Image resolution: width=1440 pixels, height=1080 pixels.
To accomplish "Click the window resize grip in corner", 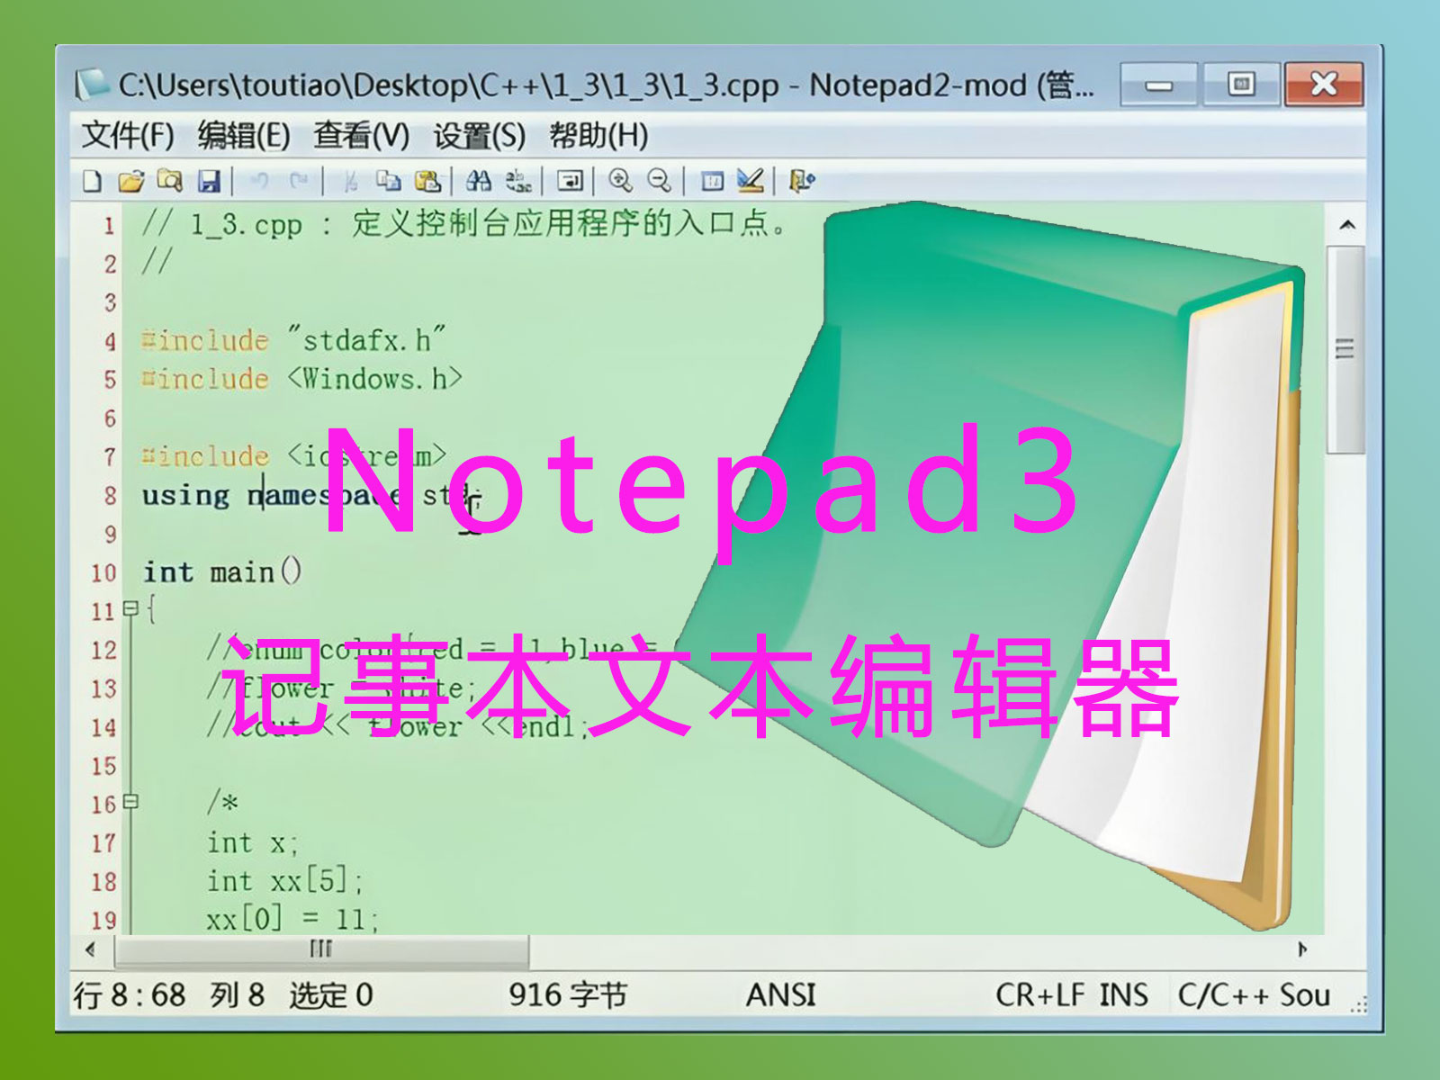I will pos(1358,1005).
